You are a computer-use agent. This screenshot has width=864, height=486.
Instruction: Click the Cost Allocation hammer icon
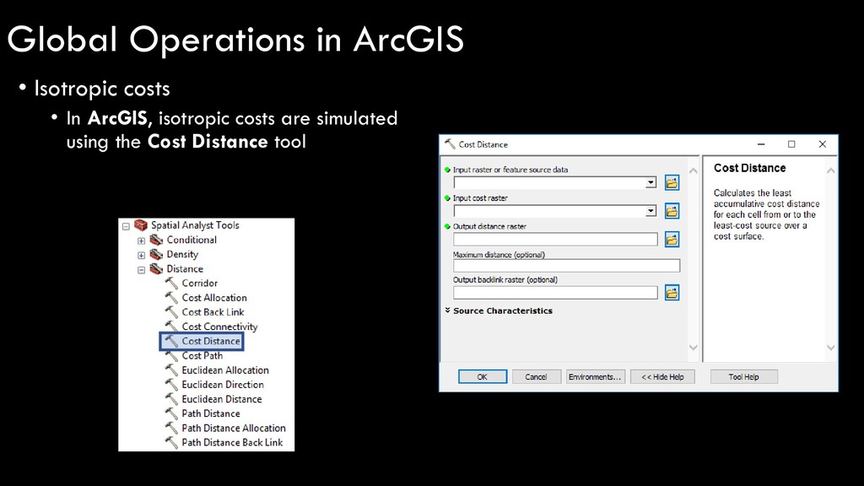pyautogui.click(x=171, y=298)
